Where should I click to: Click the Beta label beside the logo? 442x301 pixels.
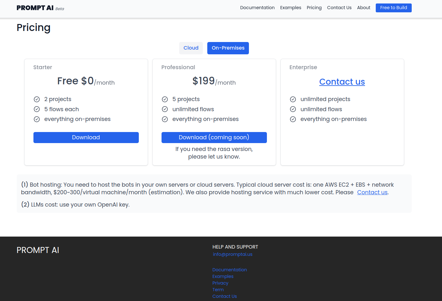[x=60, y=9]
